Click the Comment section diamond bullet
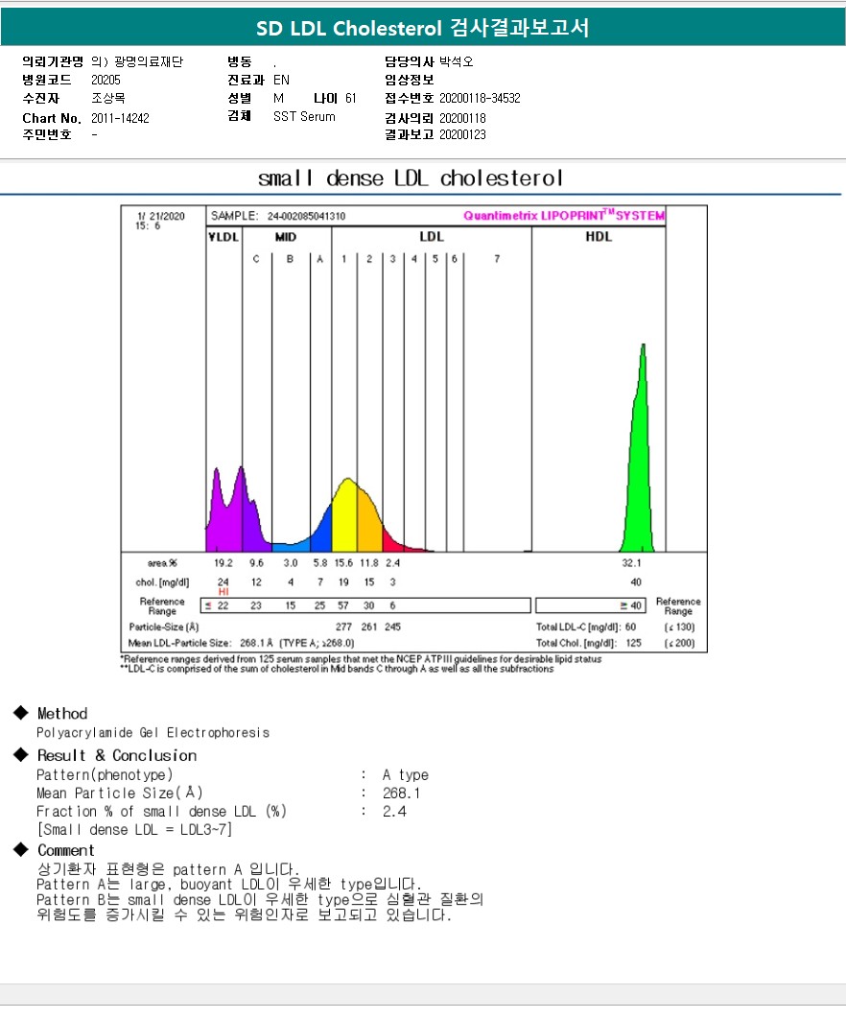Viewport: 846px width, 1019px height. click(x=21, y=849)
